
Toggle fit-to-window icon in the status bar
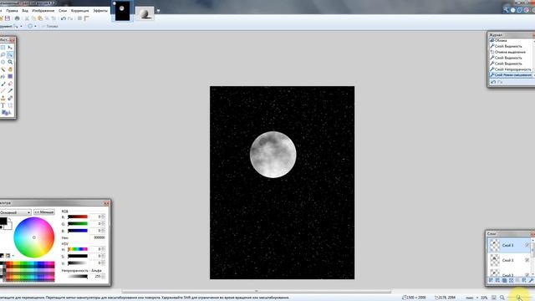[494, 298]
